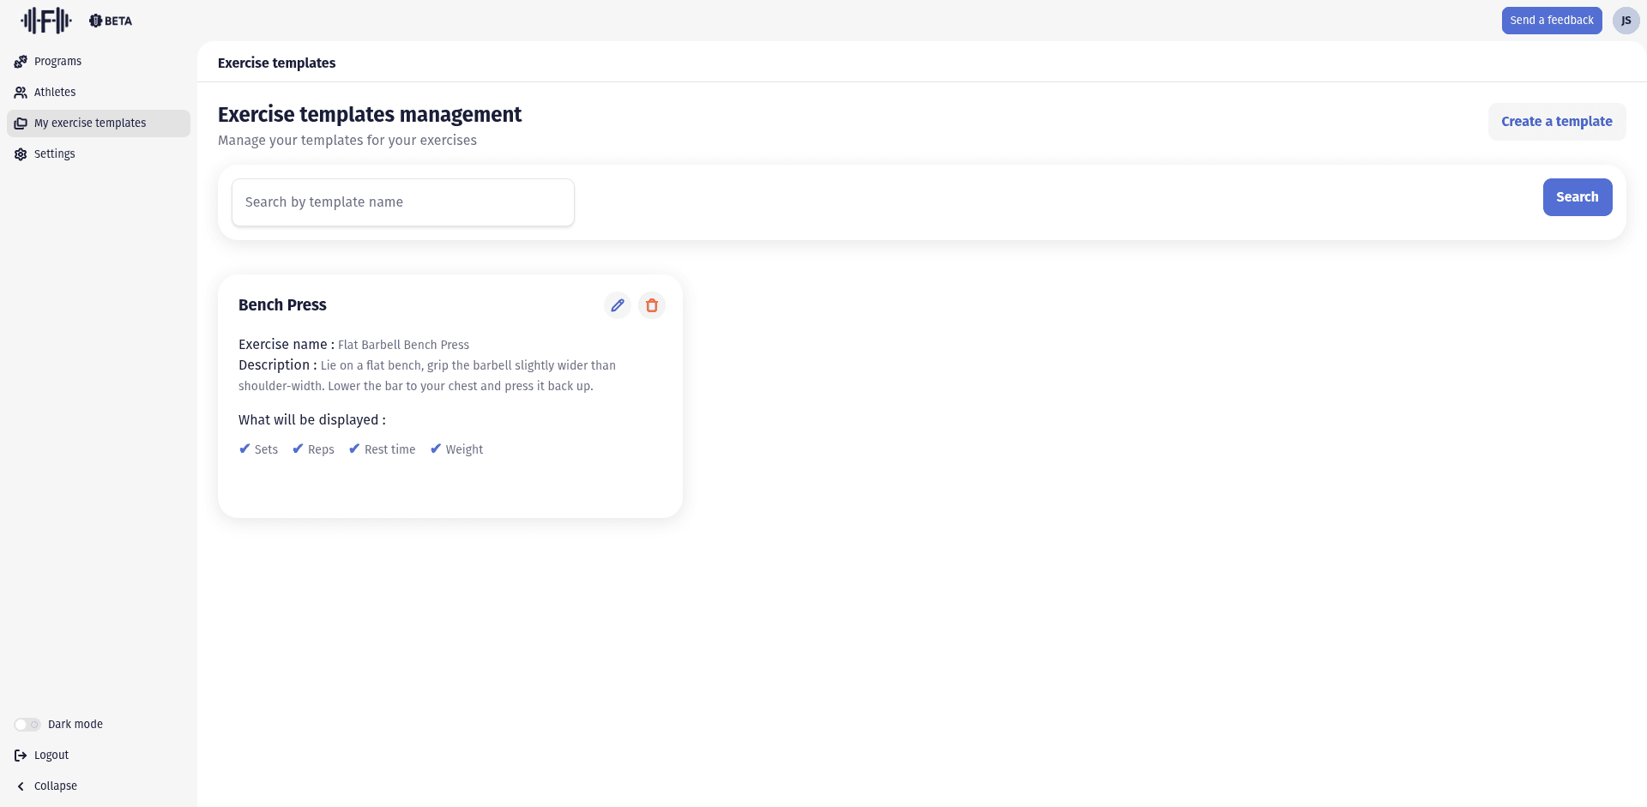Click the pencil edit icon on Bench Press

point(617,305)
